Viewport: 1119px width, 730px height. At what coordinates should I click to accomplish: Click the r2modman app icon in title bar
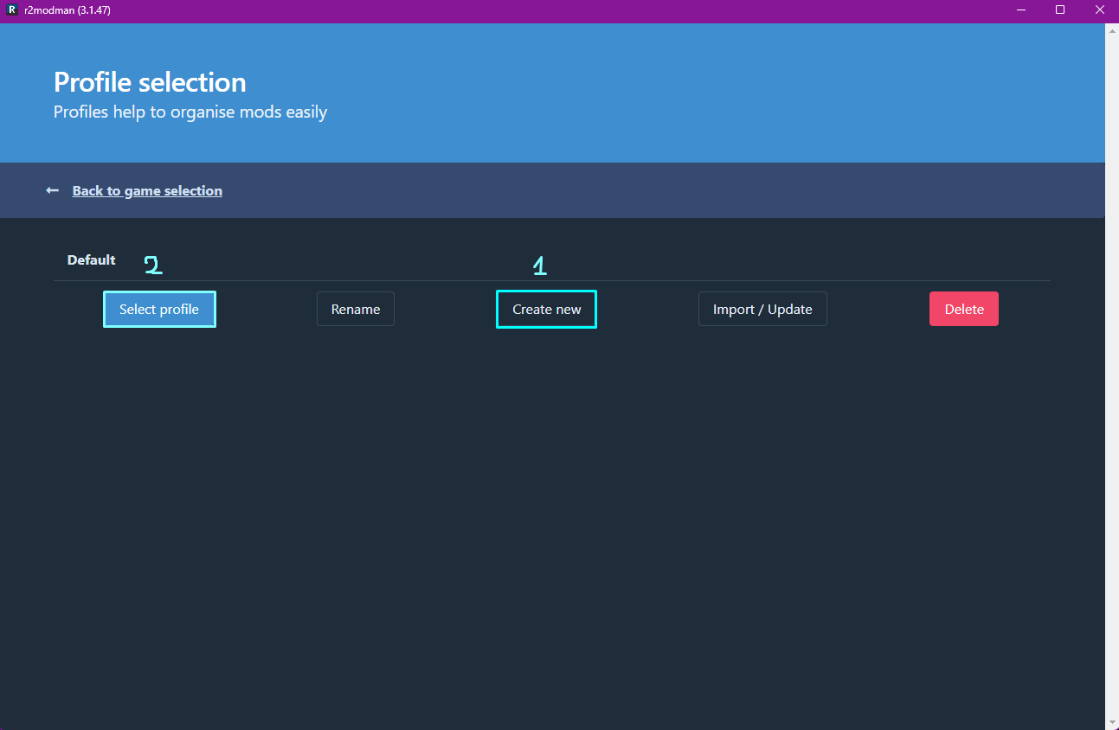[x=12, y=10]
